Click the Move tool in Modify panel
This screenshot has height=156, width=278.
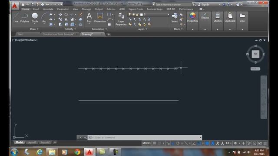pos(60,15)
